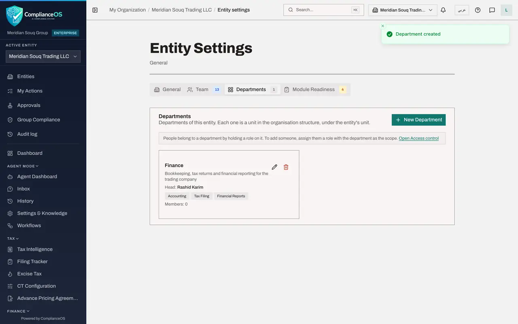Edit the Finance department pencil icon
518x324 pixels.
pos(274,167)
